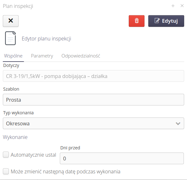Expand the Typ wykonania dropdown arrow
This screenshot has height=180, width=187.
click(x=178, y=123)
